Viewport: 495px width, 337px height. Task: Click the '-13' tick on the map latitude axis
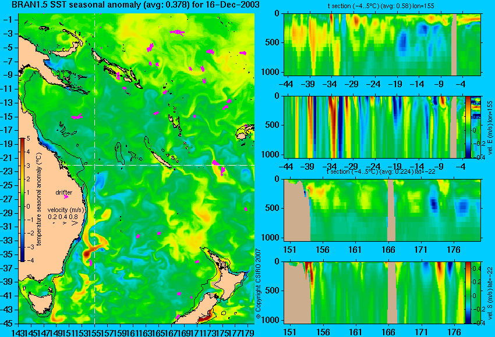[x=6, y=103]
